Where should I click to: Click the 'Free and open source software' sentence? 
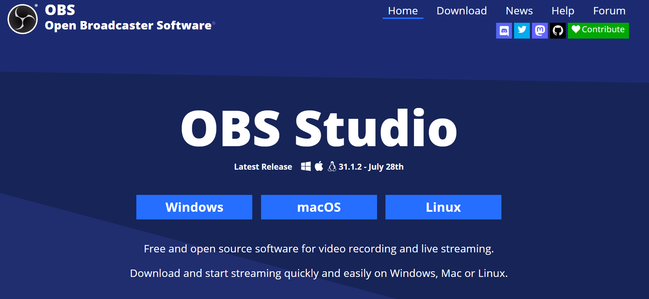[x=319, y=249]
